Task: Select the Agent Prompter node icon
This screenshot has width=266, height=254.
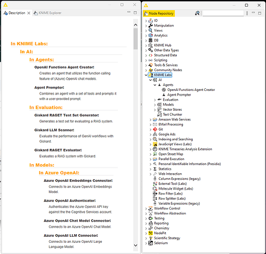Action: [164, 94]
